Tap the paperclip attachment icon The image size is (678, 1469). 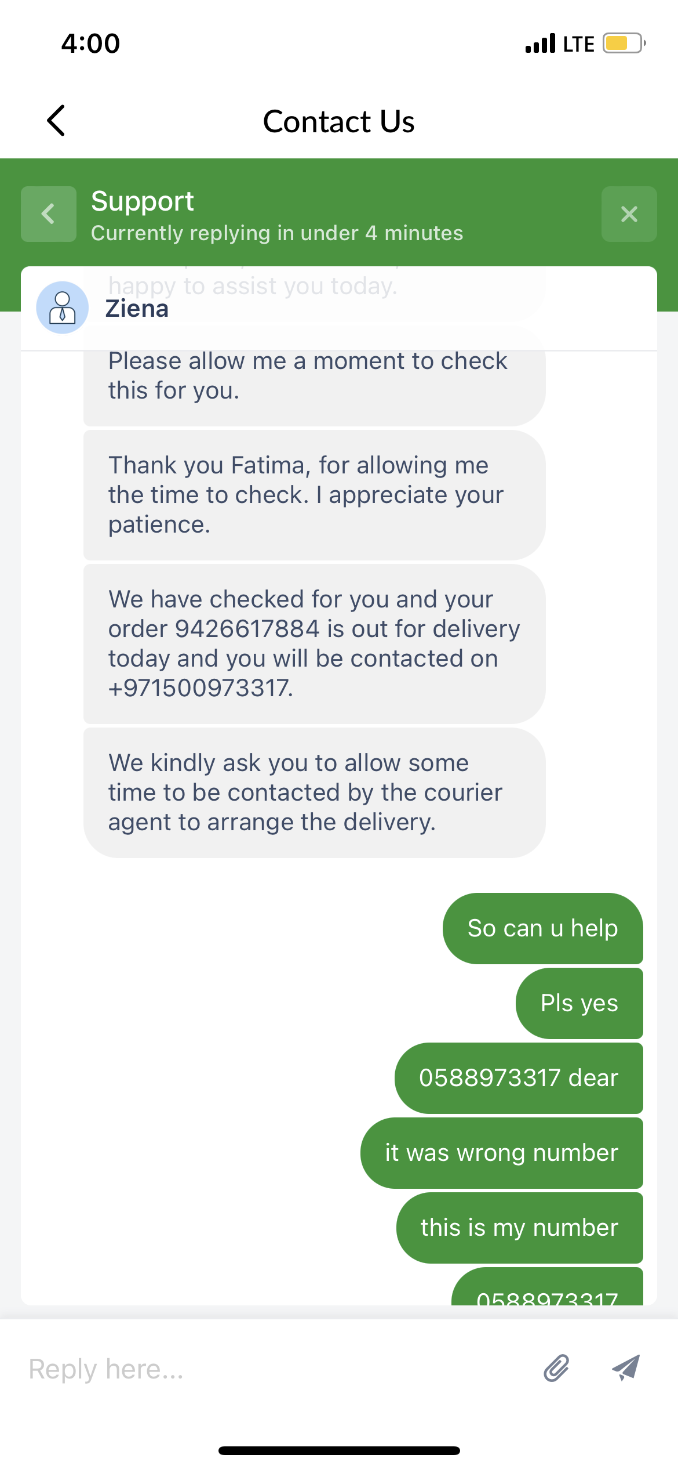[x=556, y=1368]
